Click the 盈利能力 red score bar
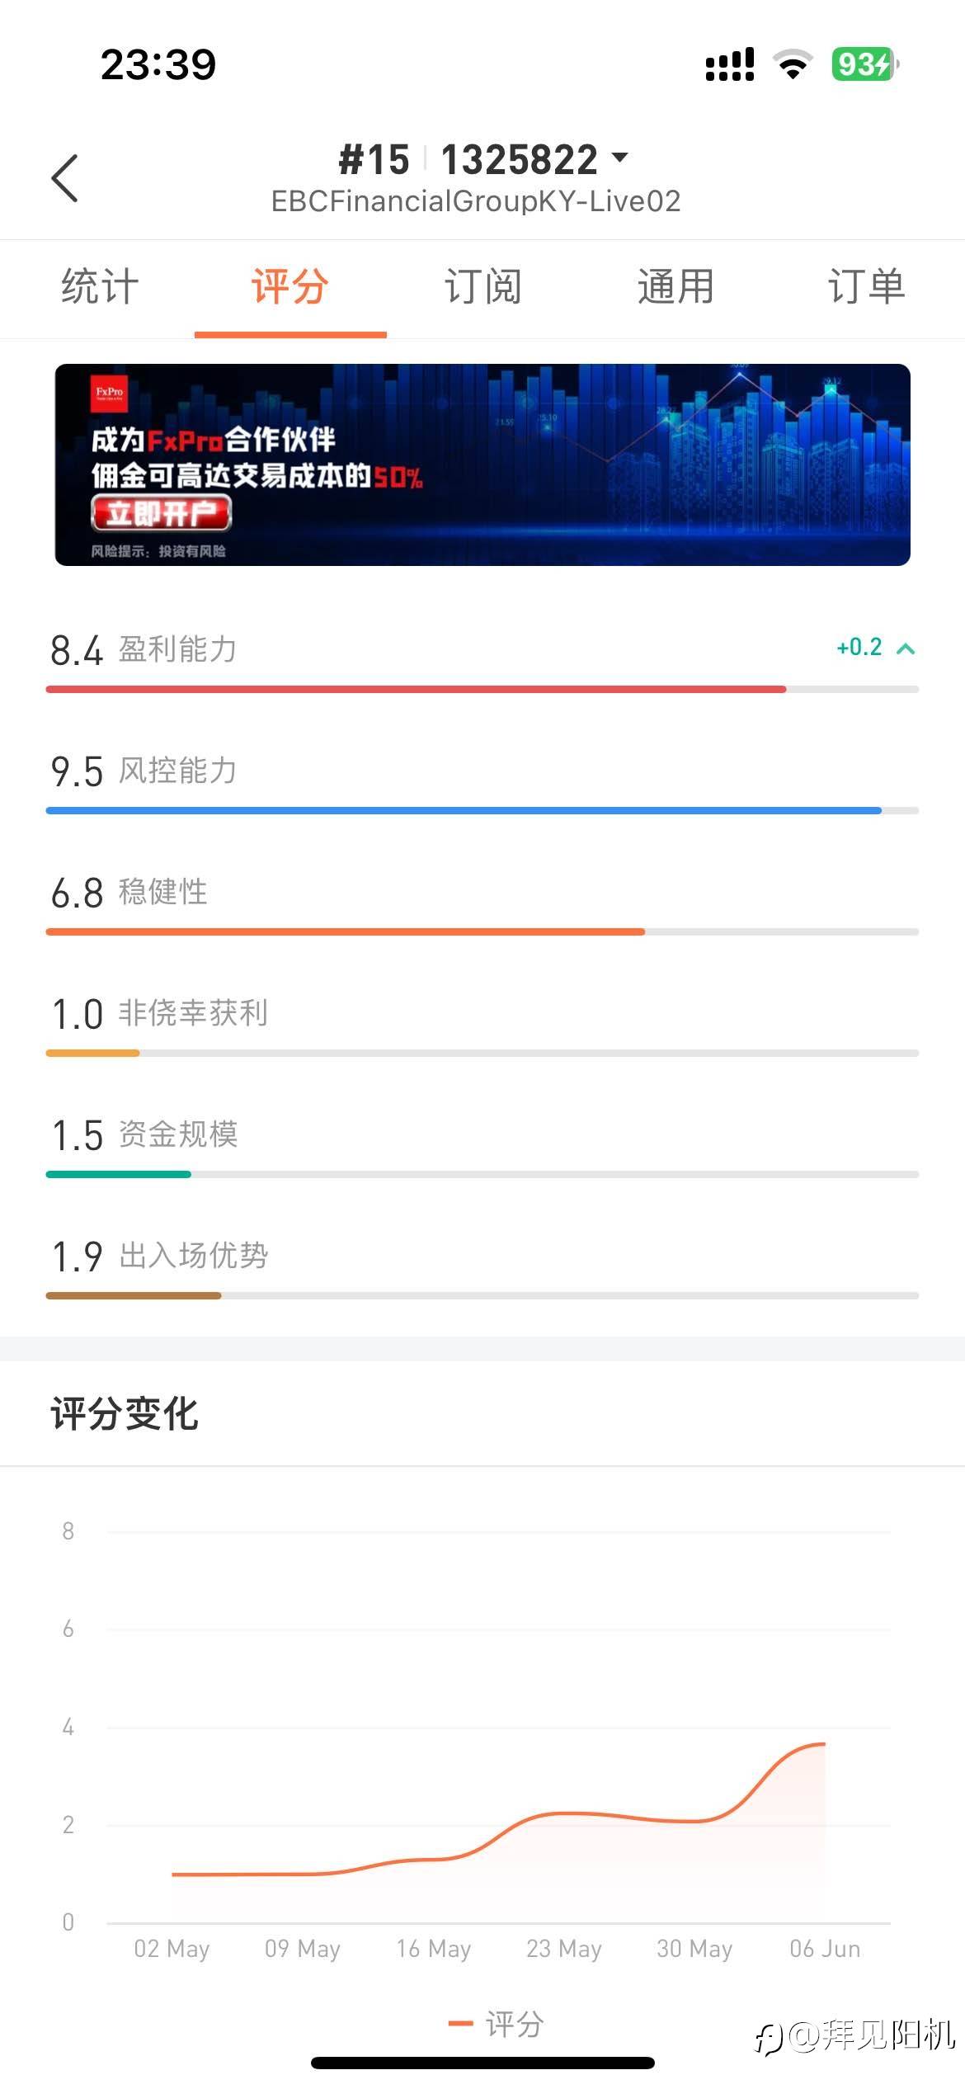Screen dimensions: 965x2089 416,689
